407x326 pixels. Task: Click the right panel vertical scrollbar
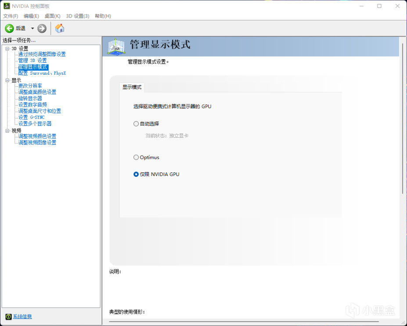point(403,118)
